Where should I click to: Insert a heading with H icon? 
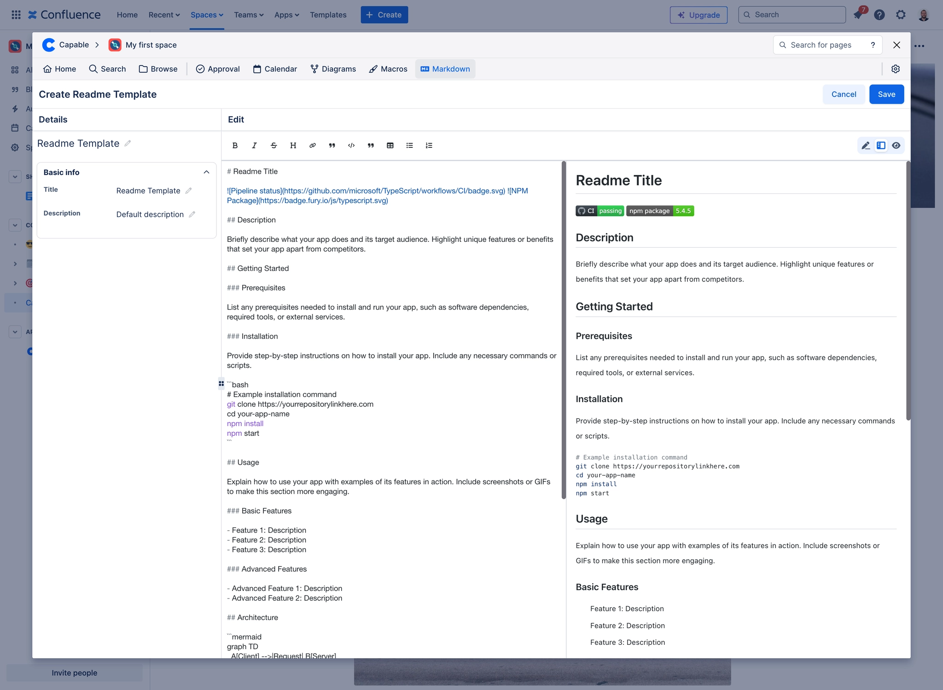(293, 146)
